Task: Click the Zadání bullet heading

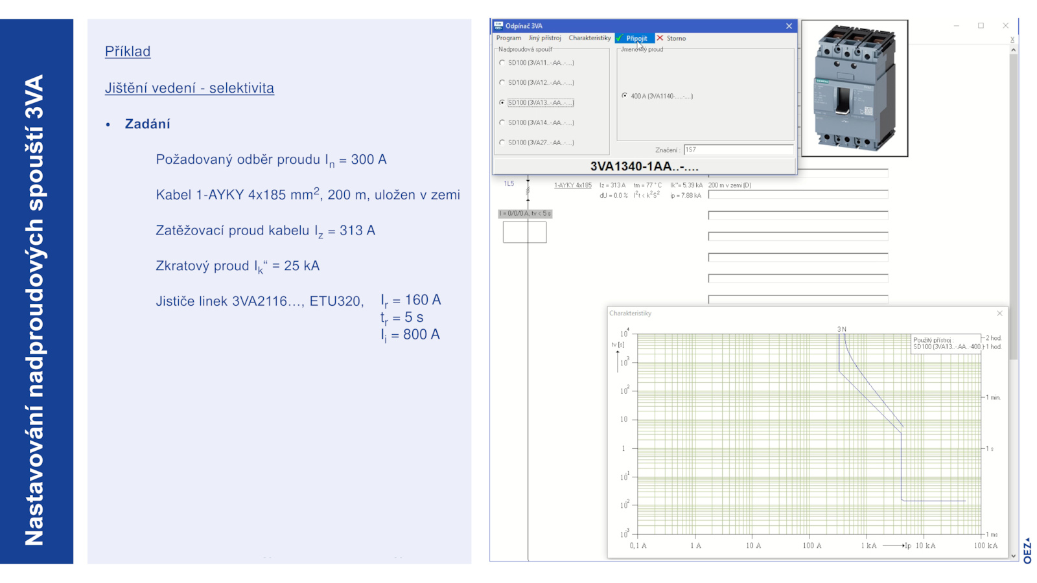Action: coord(147,124)
